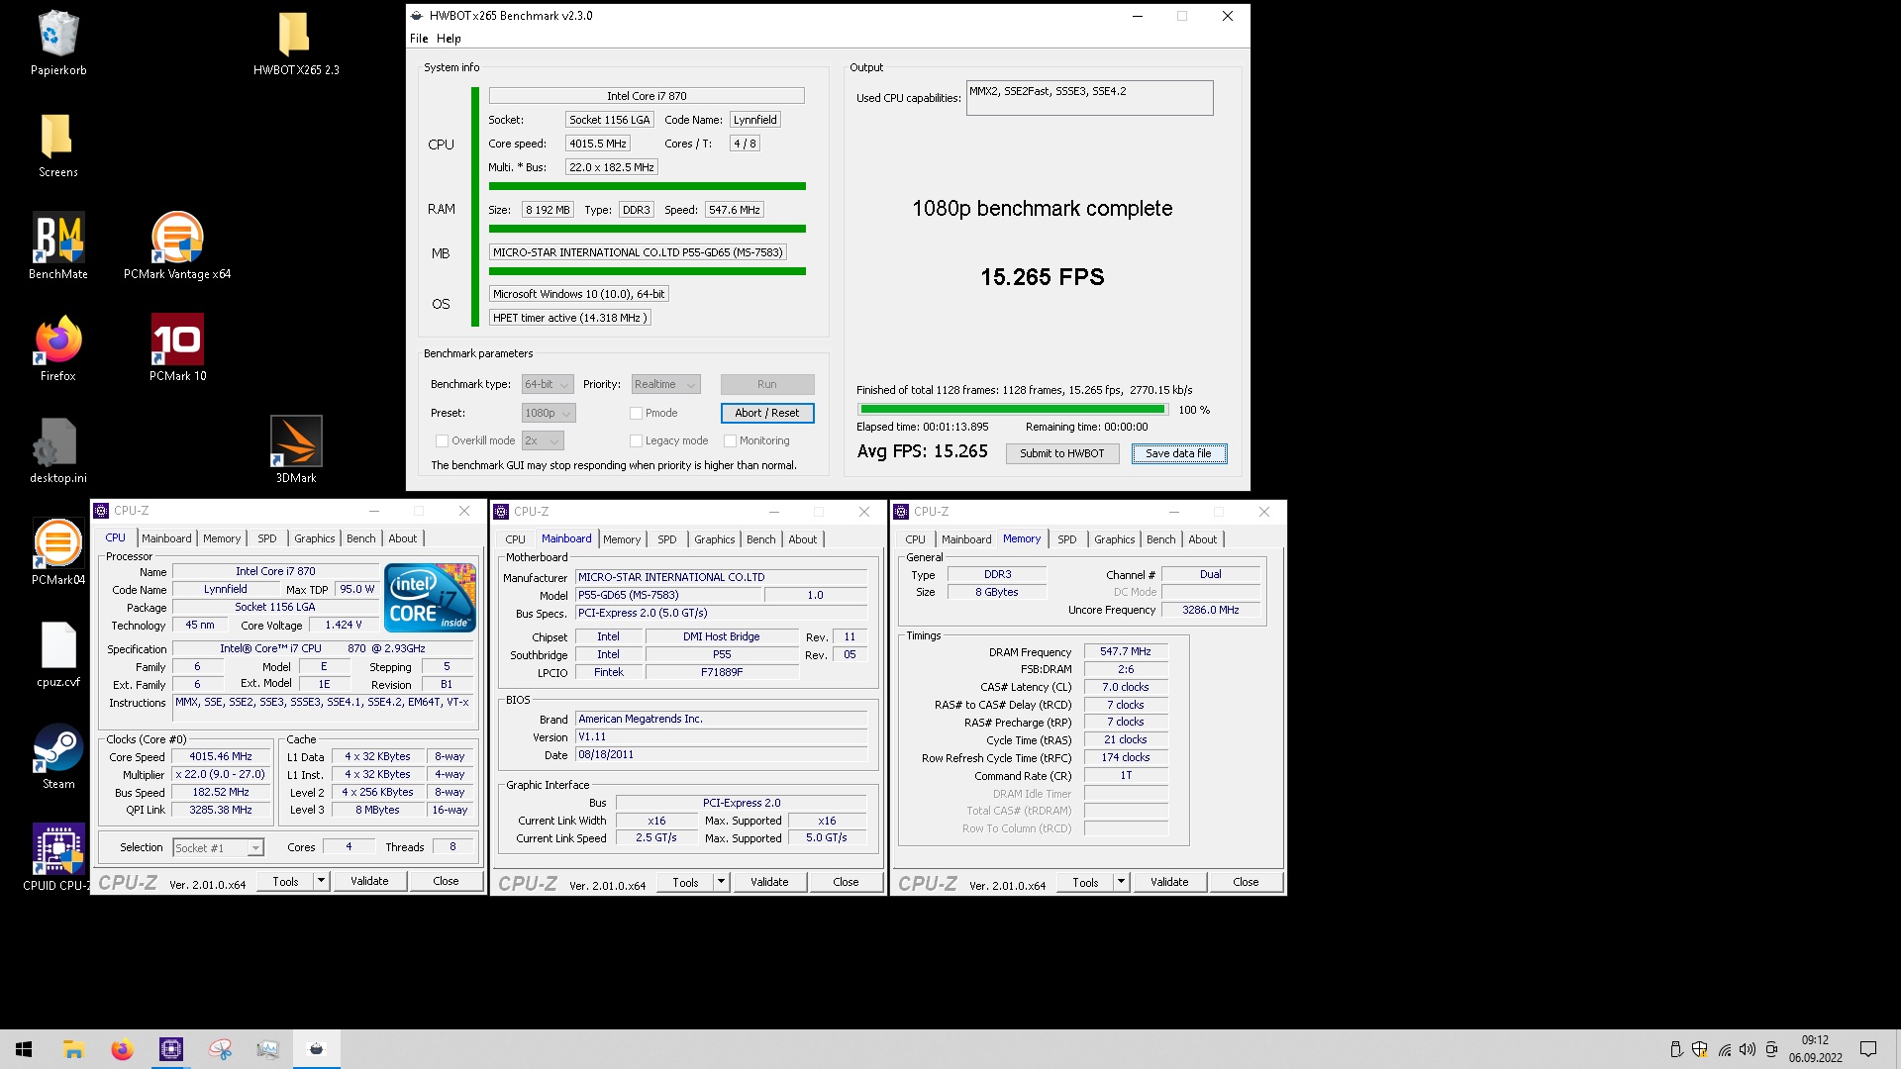The height and width of the screenshot is (1069, 1901).
Task: Launch the 3DMark desktop shortcut
Action: coord(296,450)
